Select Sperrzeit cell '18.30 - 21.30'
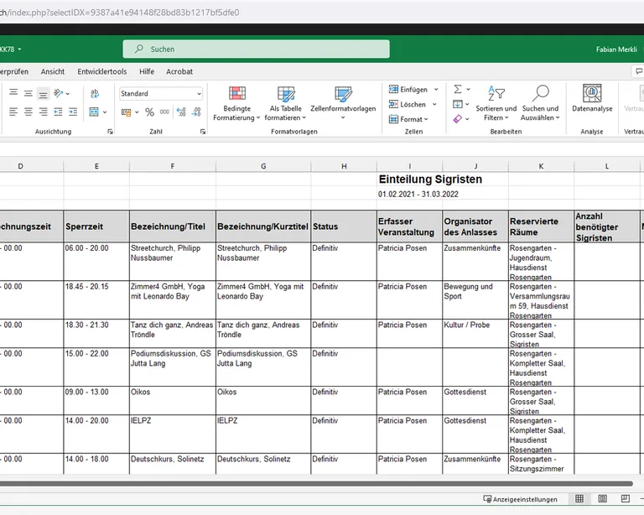This screenshot has height=515, width=644. tap(96, 334)
